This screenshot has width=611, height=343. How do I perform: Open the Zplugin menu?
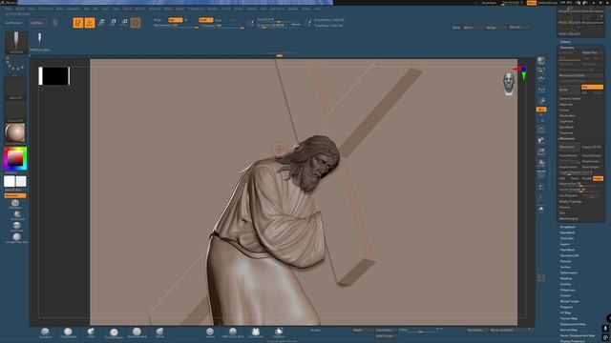click(x=293, y=9)
